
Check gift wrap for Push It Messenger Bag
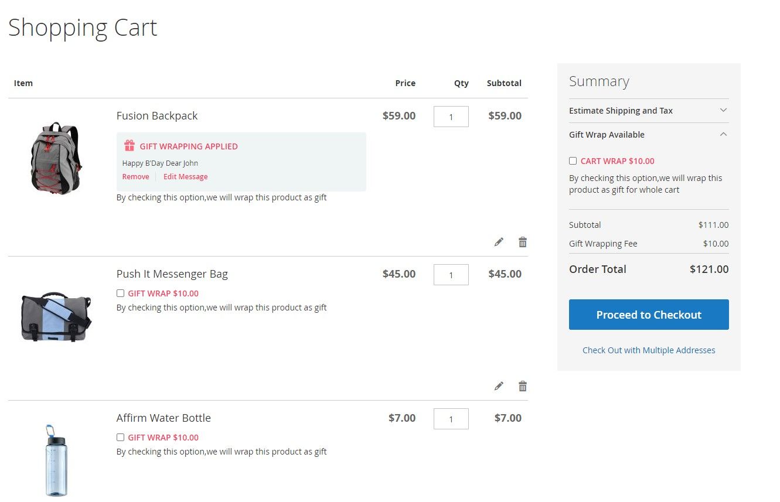click(120, 293)
